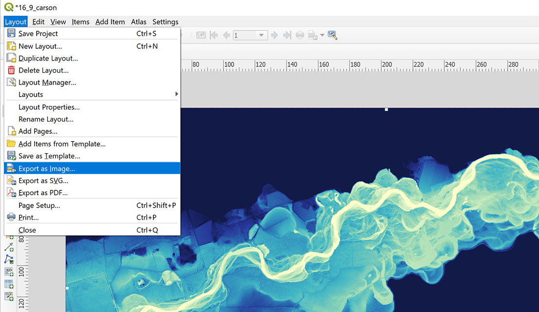
Task: Select the Add Node Item tool
Action: tap(9, 259)
